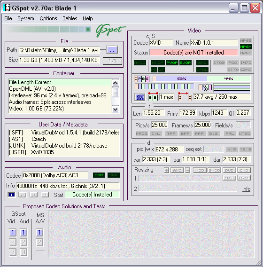Open the Tables menu
The width and height of the screenshot is (263, 267).
point(70,18)
